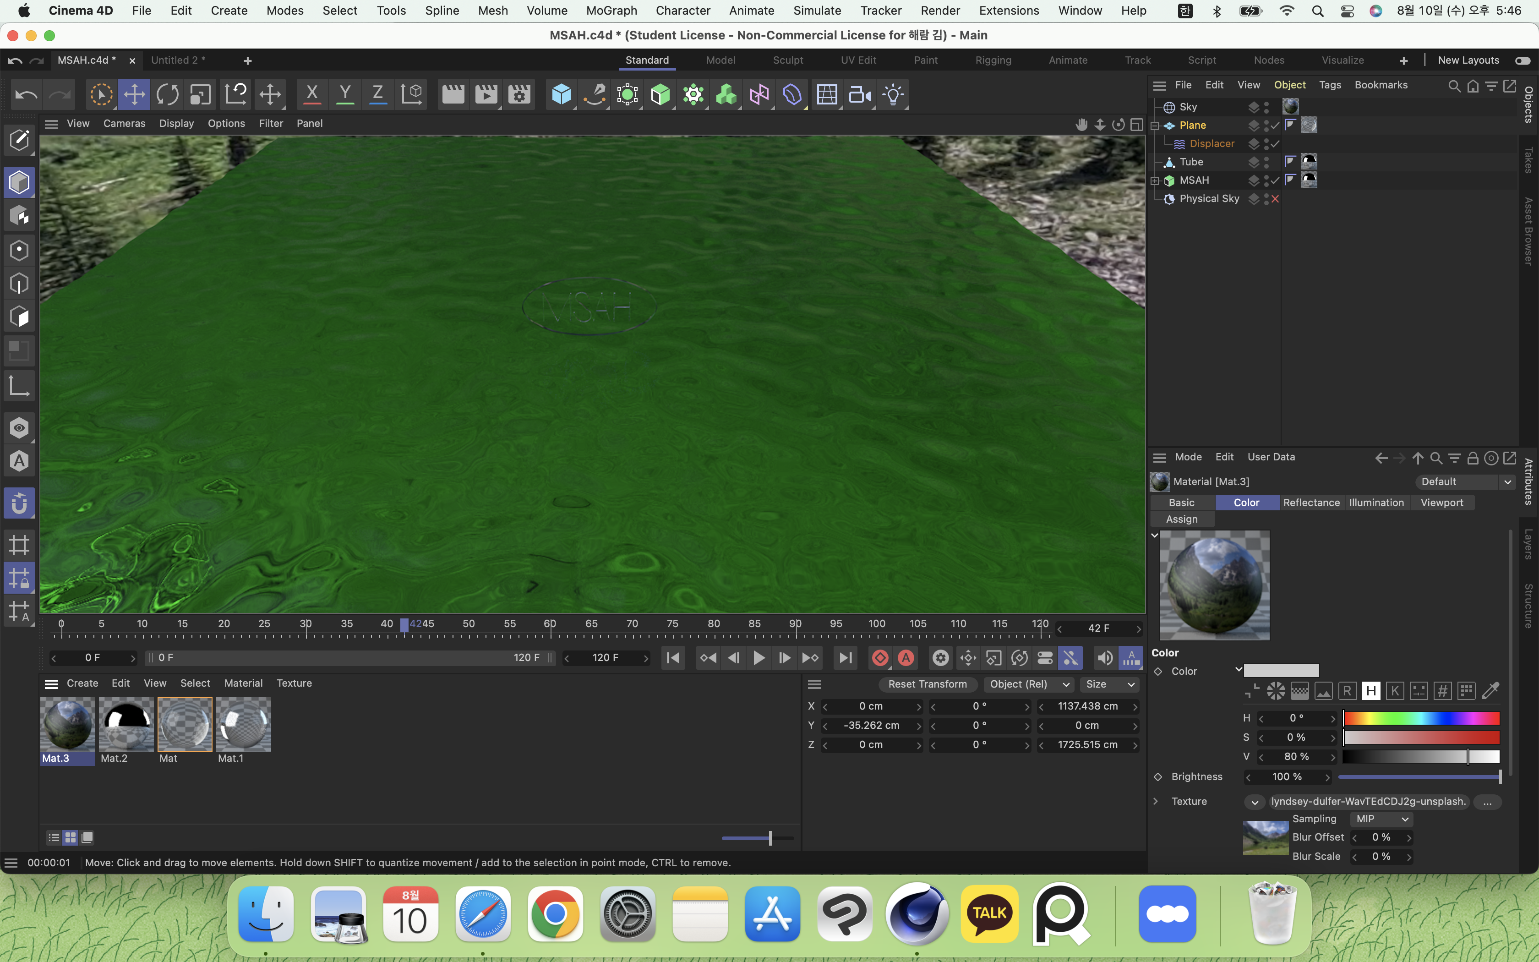Select the Mat.2 material thumbnail

point(126,725)
